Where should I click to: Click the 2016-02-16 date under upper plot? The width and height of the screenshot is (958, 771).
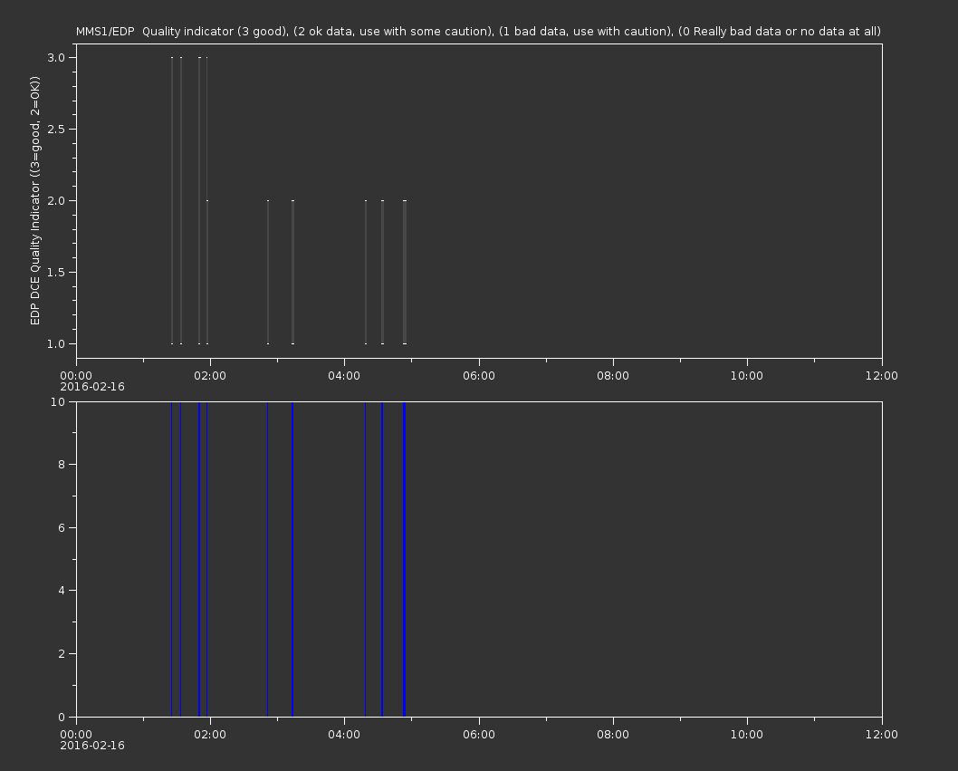92,387
